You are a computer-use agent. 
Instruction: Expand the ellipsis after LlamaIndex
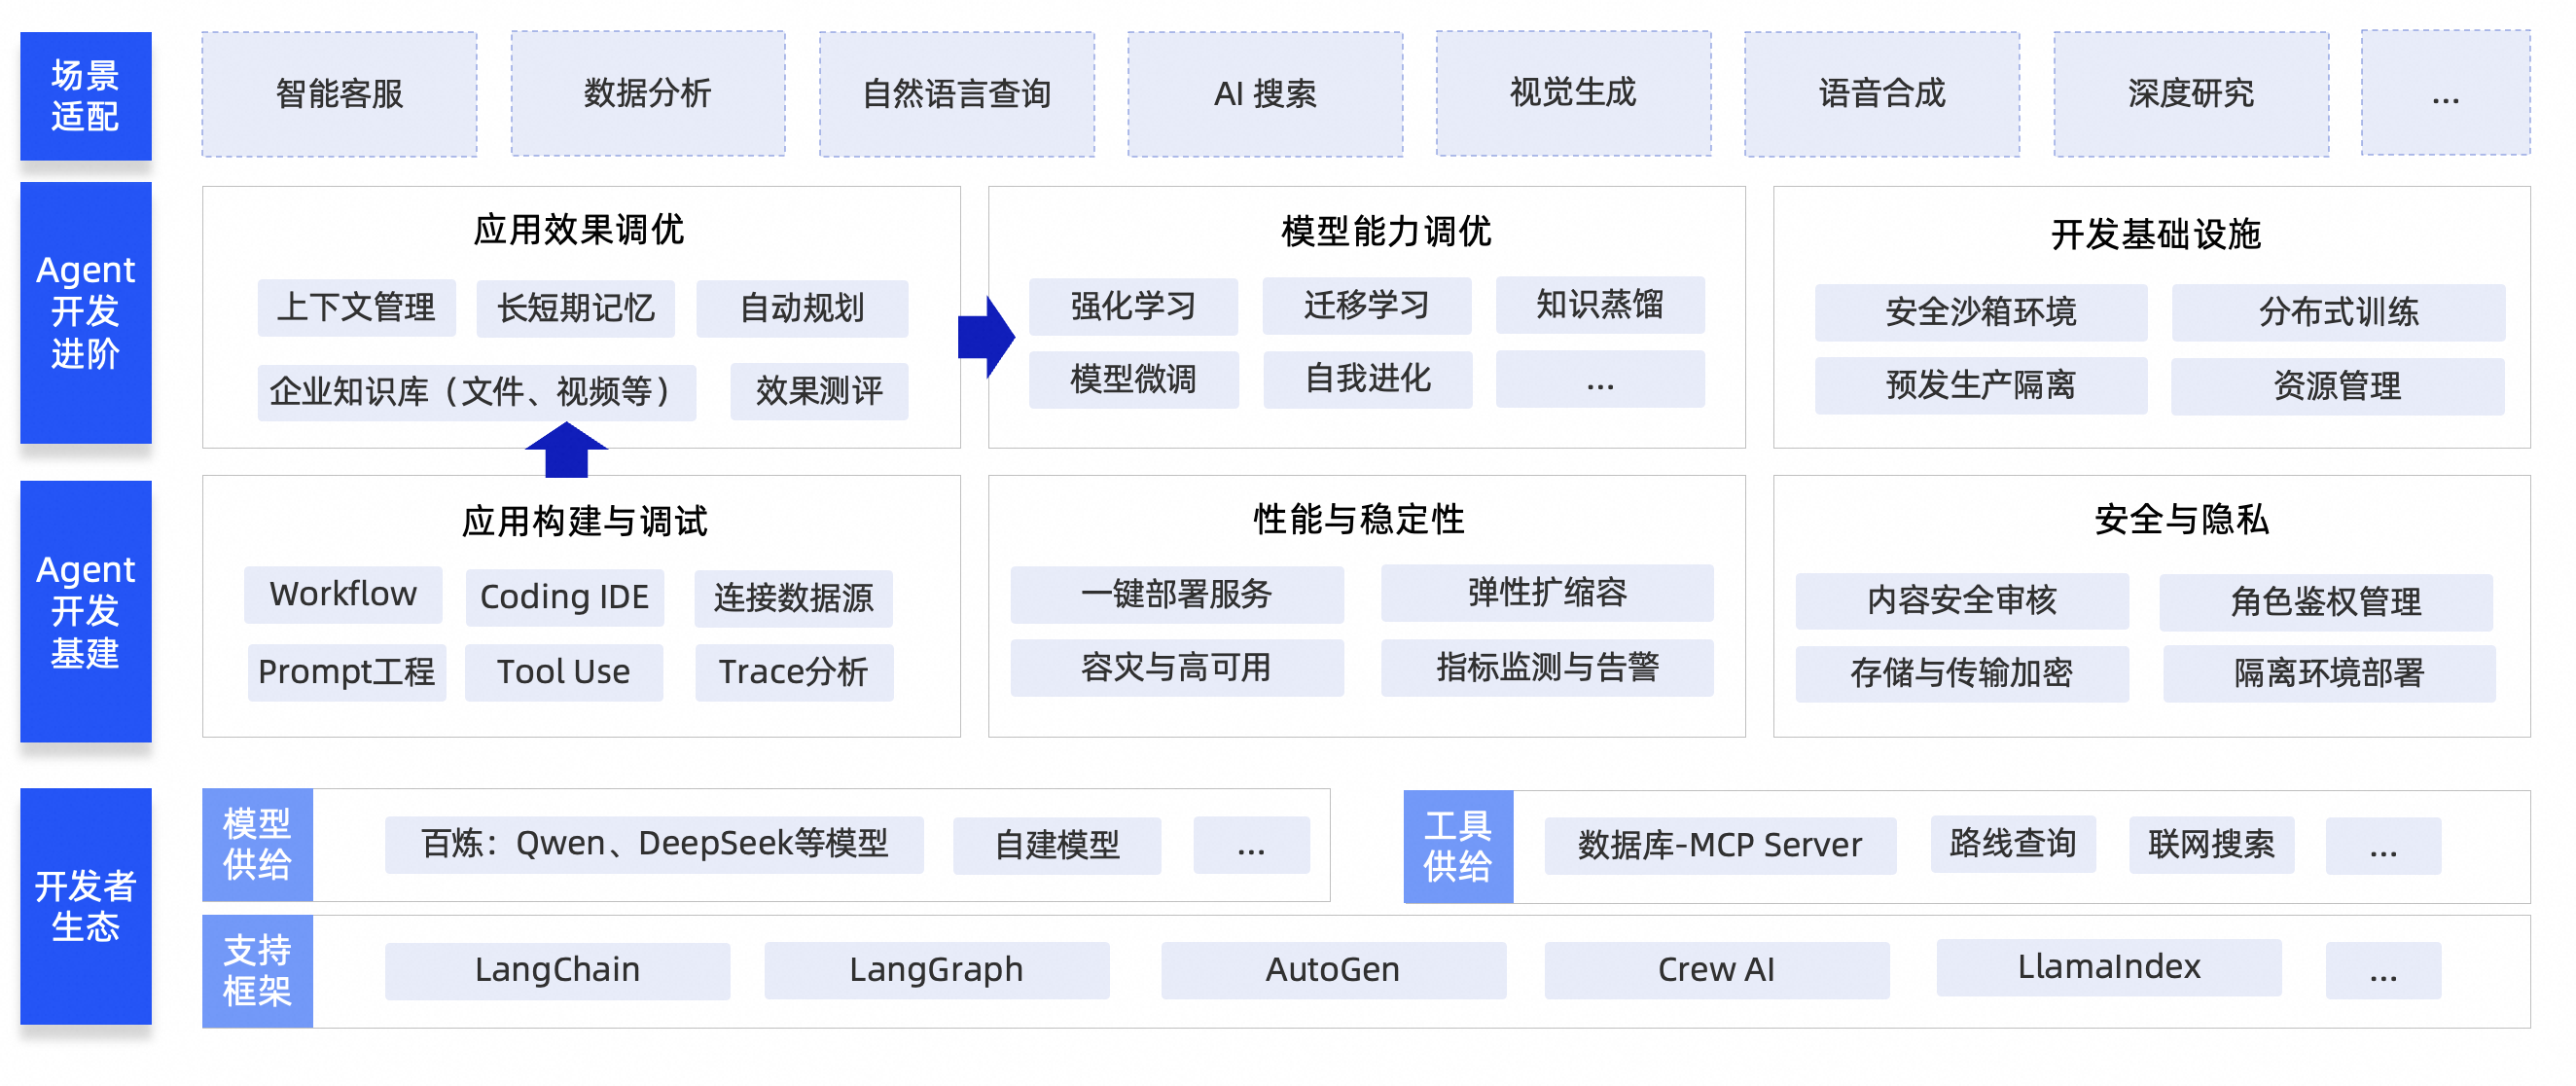[2382, 970]
